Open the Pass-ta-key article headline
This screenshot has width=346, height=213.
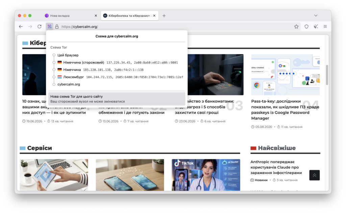(285, 110)
